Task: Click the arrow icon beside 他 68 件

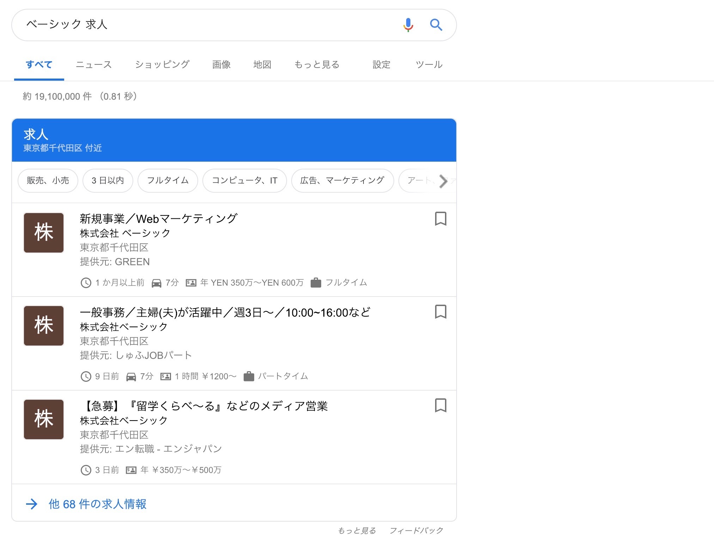Action: (x=32, y=504)
